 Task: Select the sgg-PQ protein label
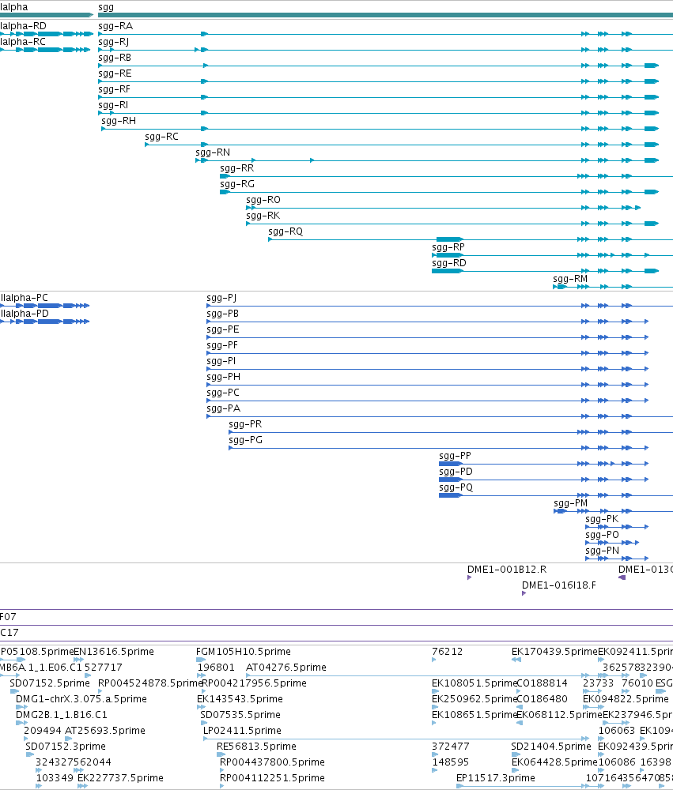pos(456,487)
